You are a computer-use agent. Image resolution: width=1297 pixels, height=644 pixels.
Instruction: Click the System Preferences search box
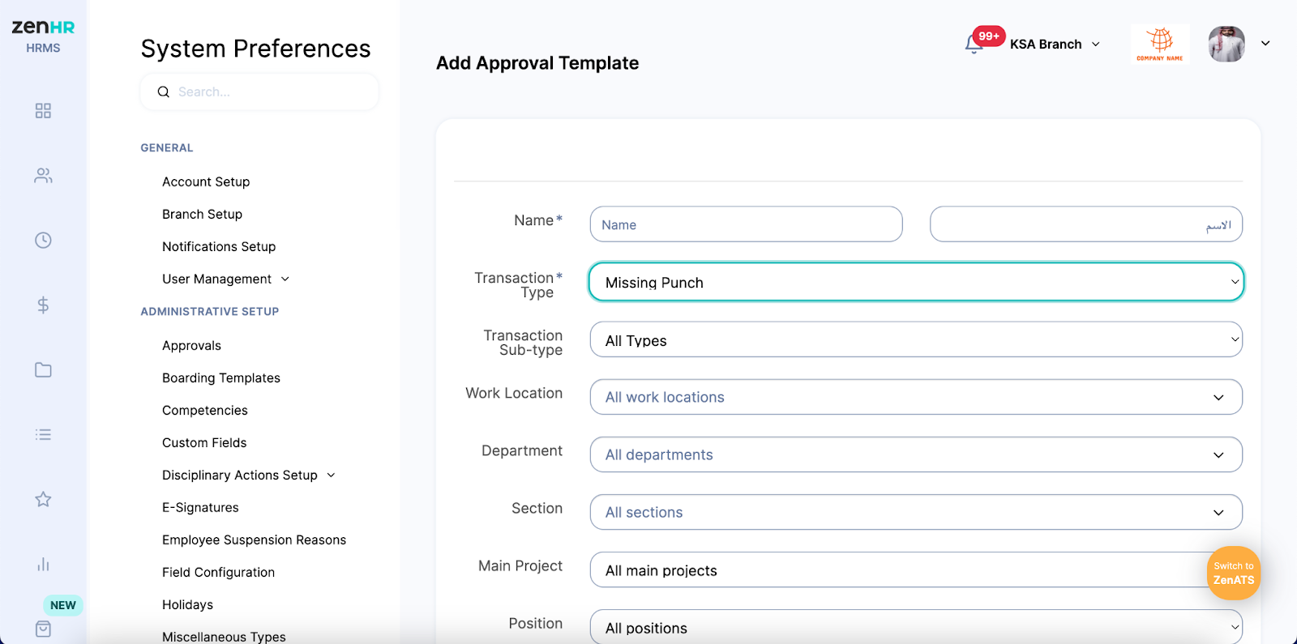coord(259,92)
